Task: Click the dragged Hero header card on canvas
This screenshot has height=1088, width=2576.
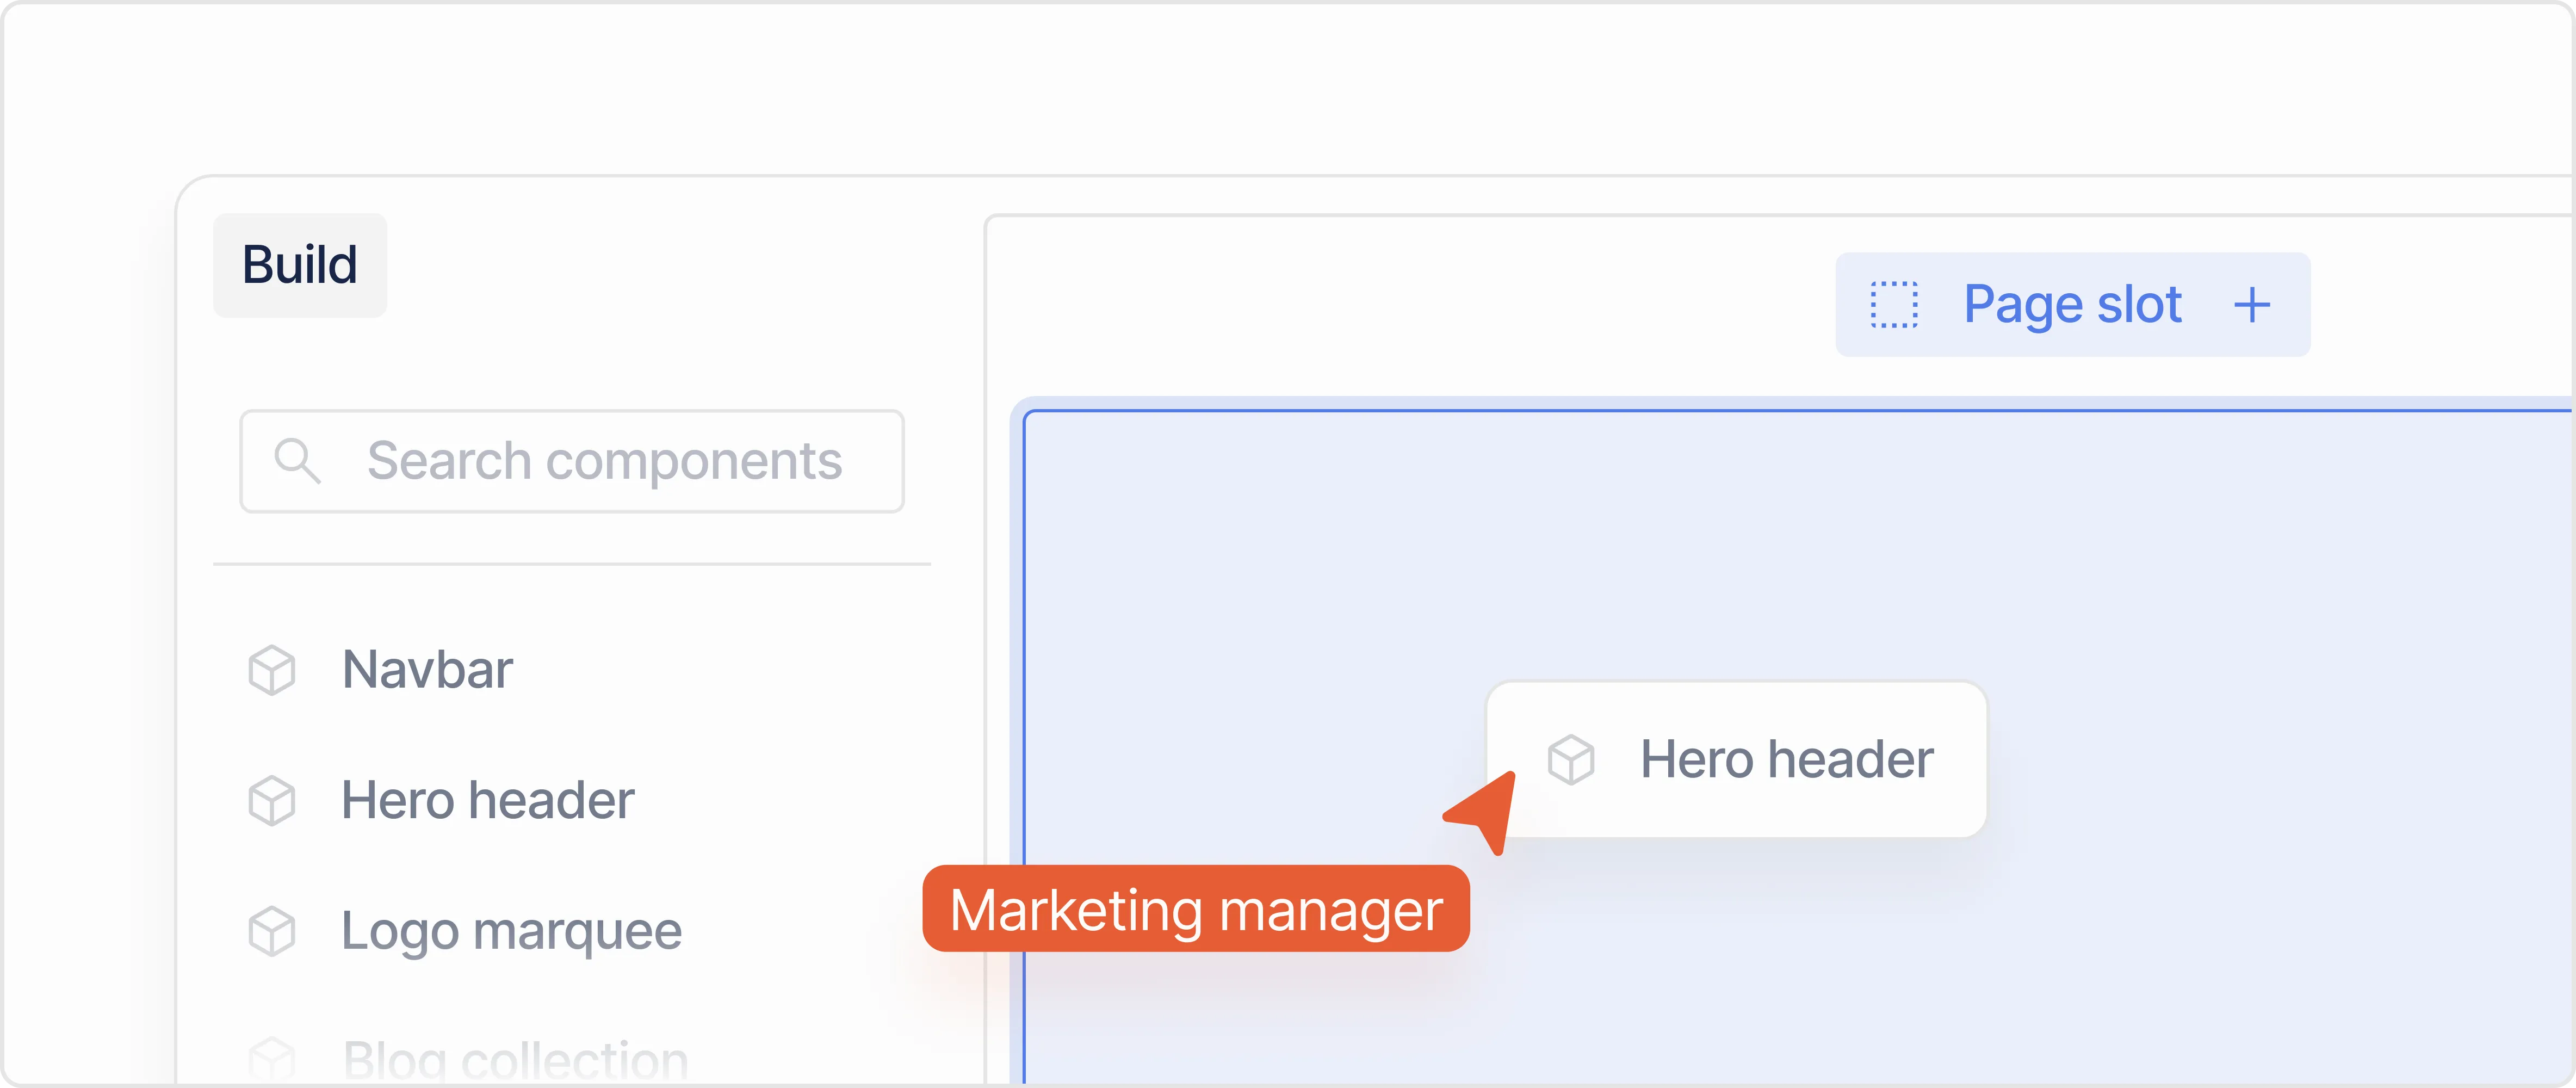Action: (1736, 759)
